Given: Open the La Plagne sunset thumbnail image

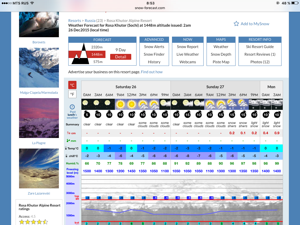Looking at the screenshot, I should pos(39,118).
